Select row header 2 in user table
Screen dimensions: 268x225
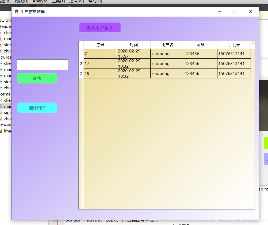click(x=81, y=64)
